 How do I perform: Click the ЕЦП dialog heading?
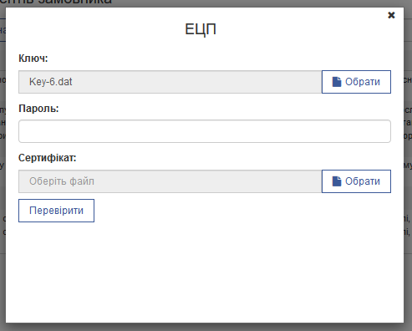pyautogui.click(x=201, y=29)
